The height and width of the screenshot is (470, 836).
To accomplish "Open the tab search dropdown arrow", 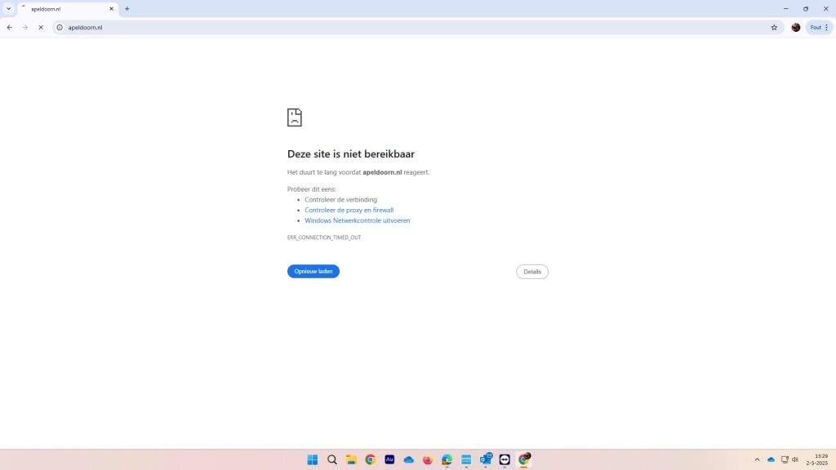I will click(x=8, y=8).
